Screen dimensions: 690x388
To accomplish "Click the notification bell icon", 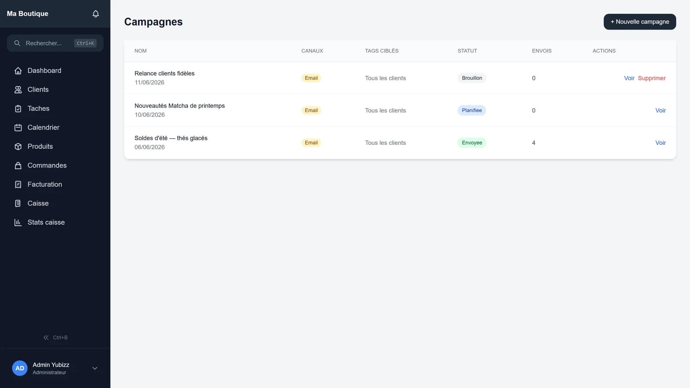I will 96,14.
